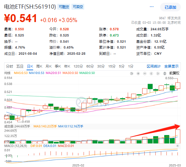This screenshot has height=167, width=186.
Task: Click the 可融资 tag
Action: point(64,7)
